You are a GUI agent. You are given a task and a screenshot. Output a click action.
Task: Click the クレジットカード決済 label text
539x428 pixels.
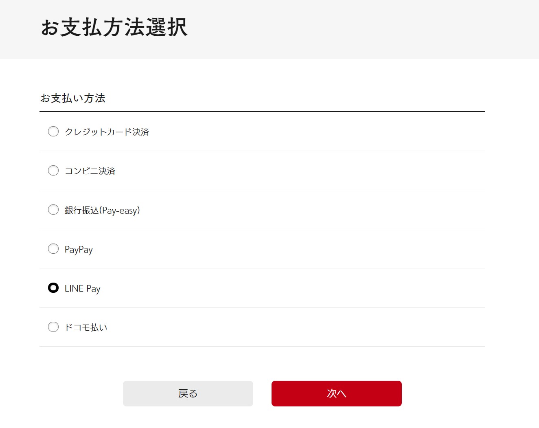(x=107, y=132)
